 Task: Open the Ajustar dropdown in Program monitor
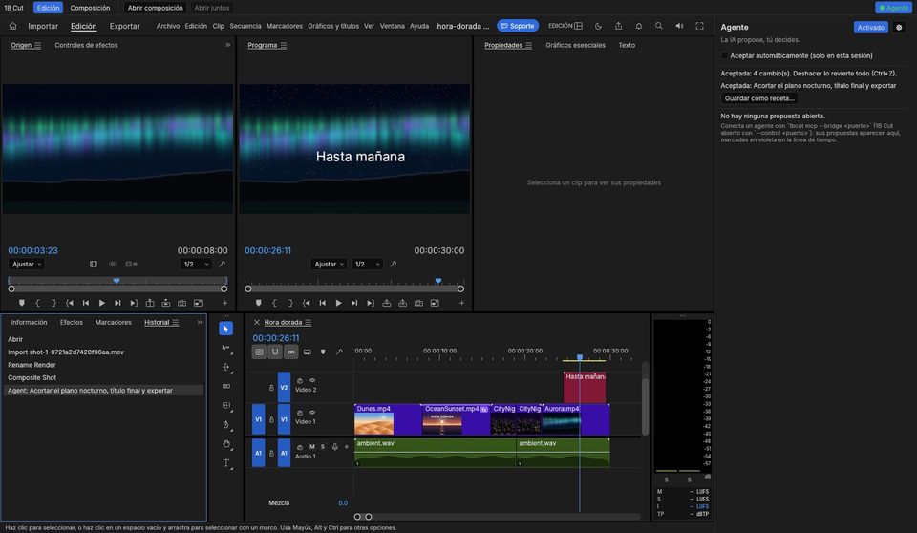328,265
